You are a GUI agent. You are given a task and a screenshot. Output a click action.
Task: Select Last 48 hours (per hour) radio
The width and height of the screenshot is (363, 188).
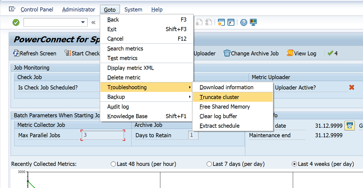click(x=113, y=164)
